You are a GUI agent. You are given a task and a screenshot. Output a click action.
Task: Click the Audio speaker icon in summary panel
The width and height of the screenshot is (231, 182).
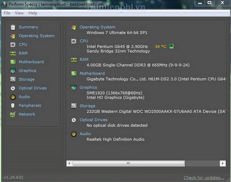(x=74, y=134)
